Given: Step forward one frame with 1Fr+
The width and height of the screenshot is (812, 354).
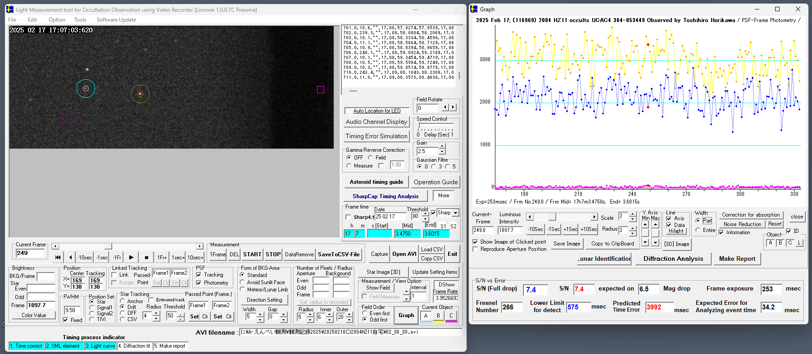Looking at the screenshot, I should [x=162, y=258].
